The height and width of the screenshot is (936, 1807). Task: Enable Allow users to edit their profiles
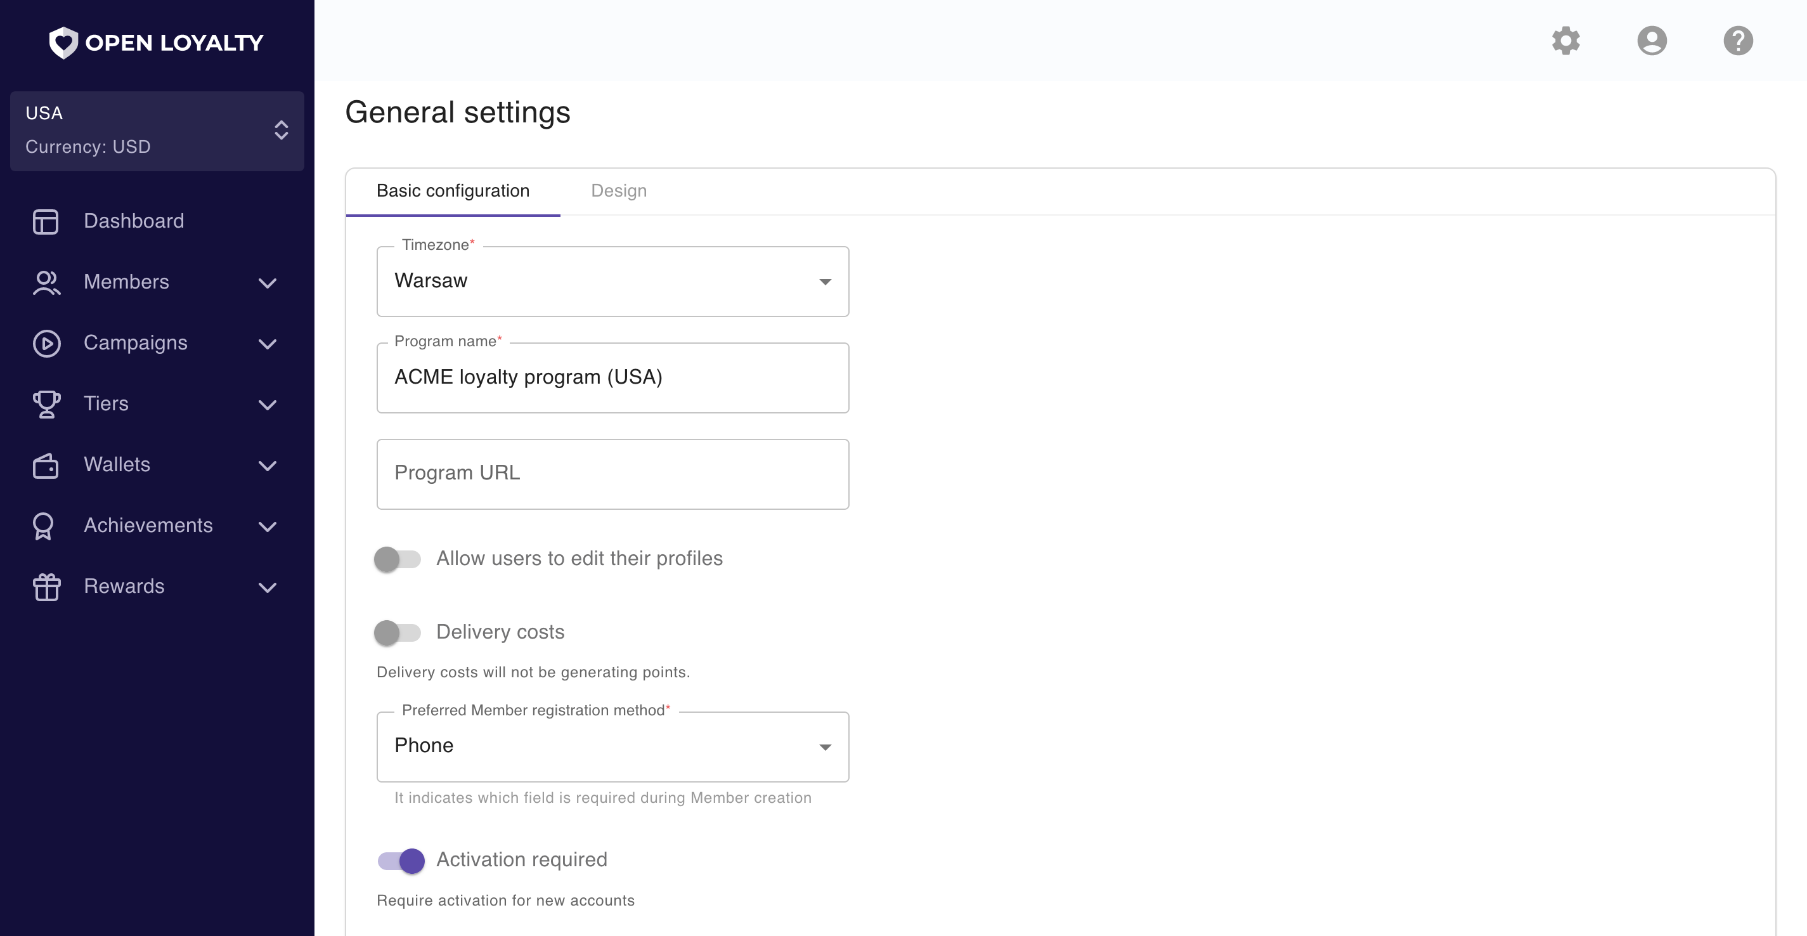point(397,559)
